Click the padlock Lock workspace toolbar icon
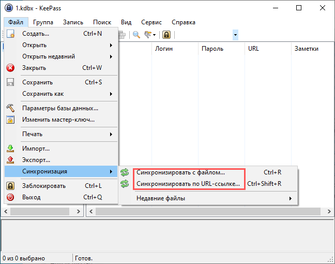 (166, 35)
